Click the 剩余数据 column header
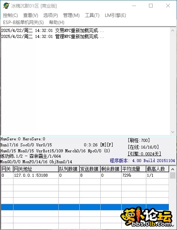This screenshot has height=230, width=177. 111,169
